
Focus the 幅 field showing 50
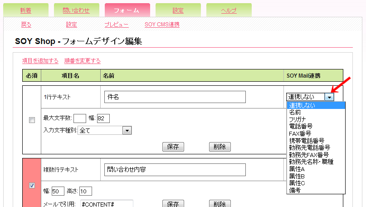(x=58, y=191)
